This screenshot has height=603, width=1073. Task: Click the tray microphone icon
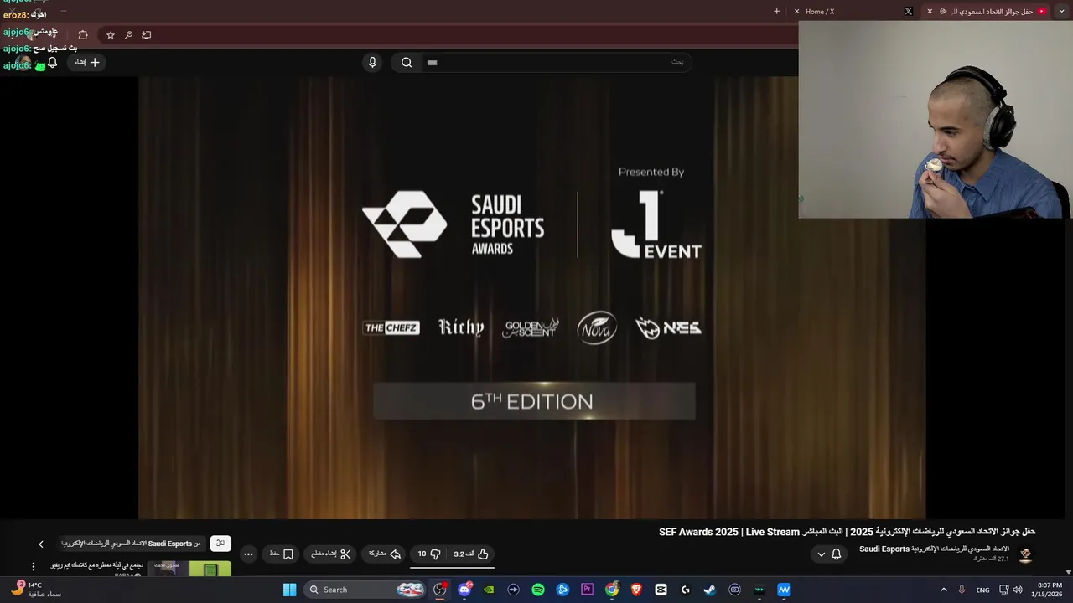point(962,590)
